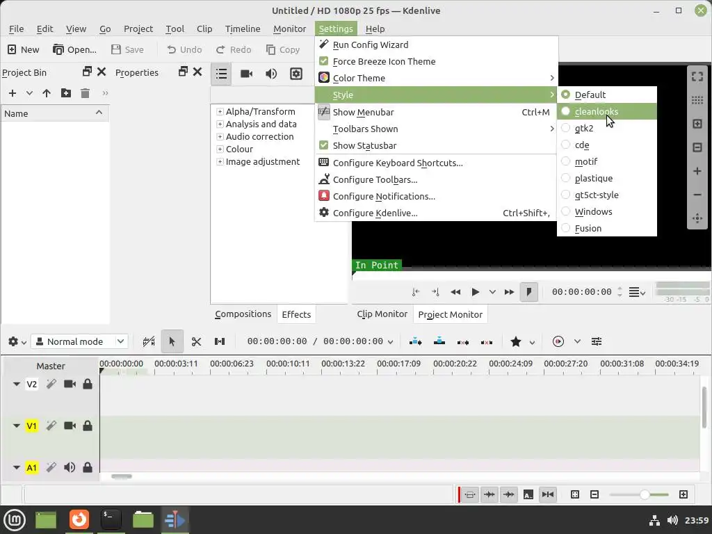The width and height of the screenshot is (712, 534).
Task: Open the favorite effects star icon
Action: 516,341
